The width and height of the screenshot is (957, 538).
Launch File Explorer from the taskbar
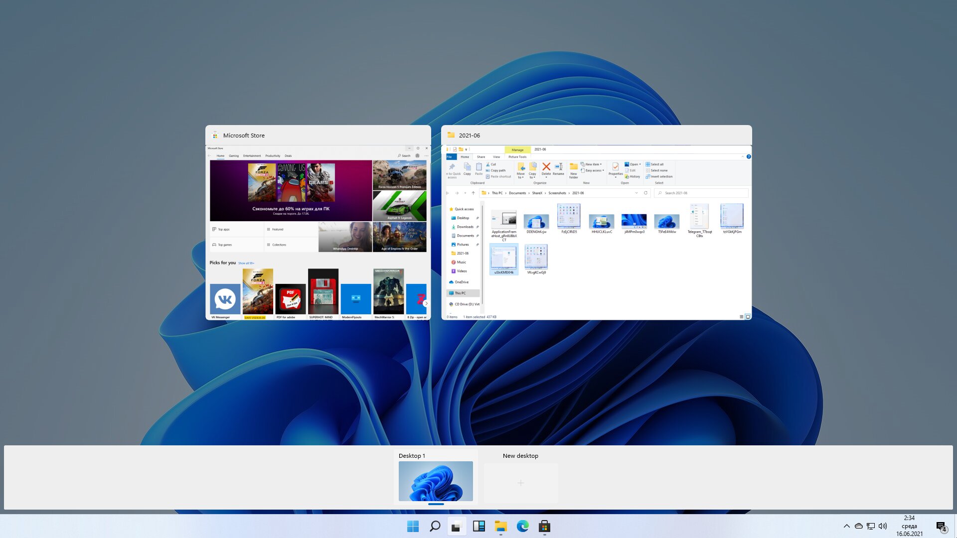500,526
